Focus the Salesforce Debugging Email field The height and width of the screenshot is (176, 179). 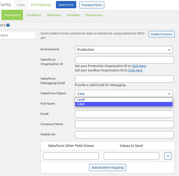tap(124, 79)
